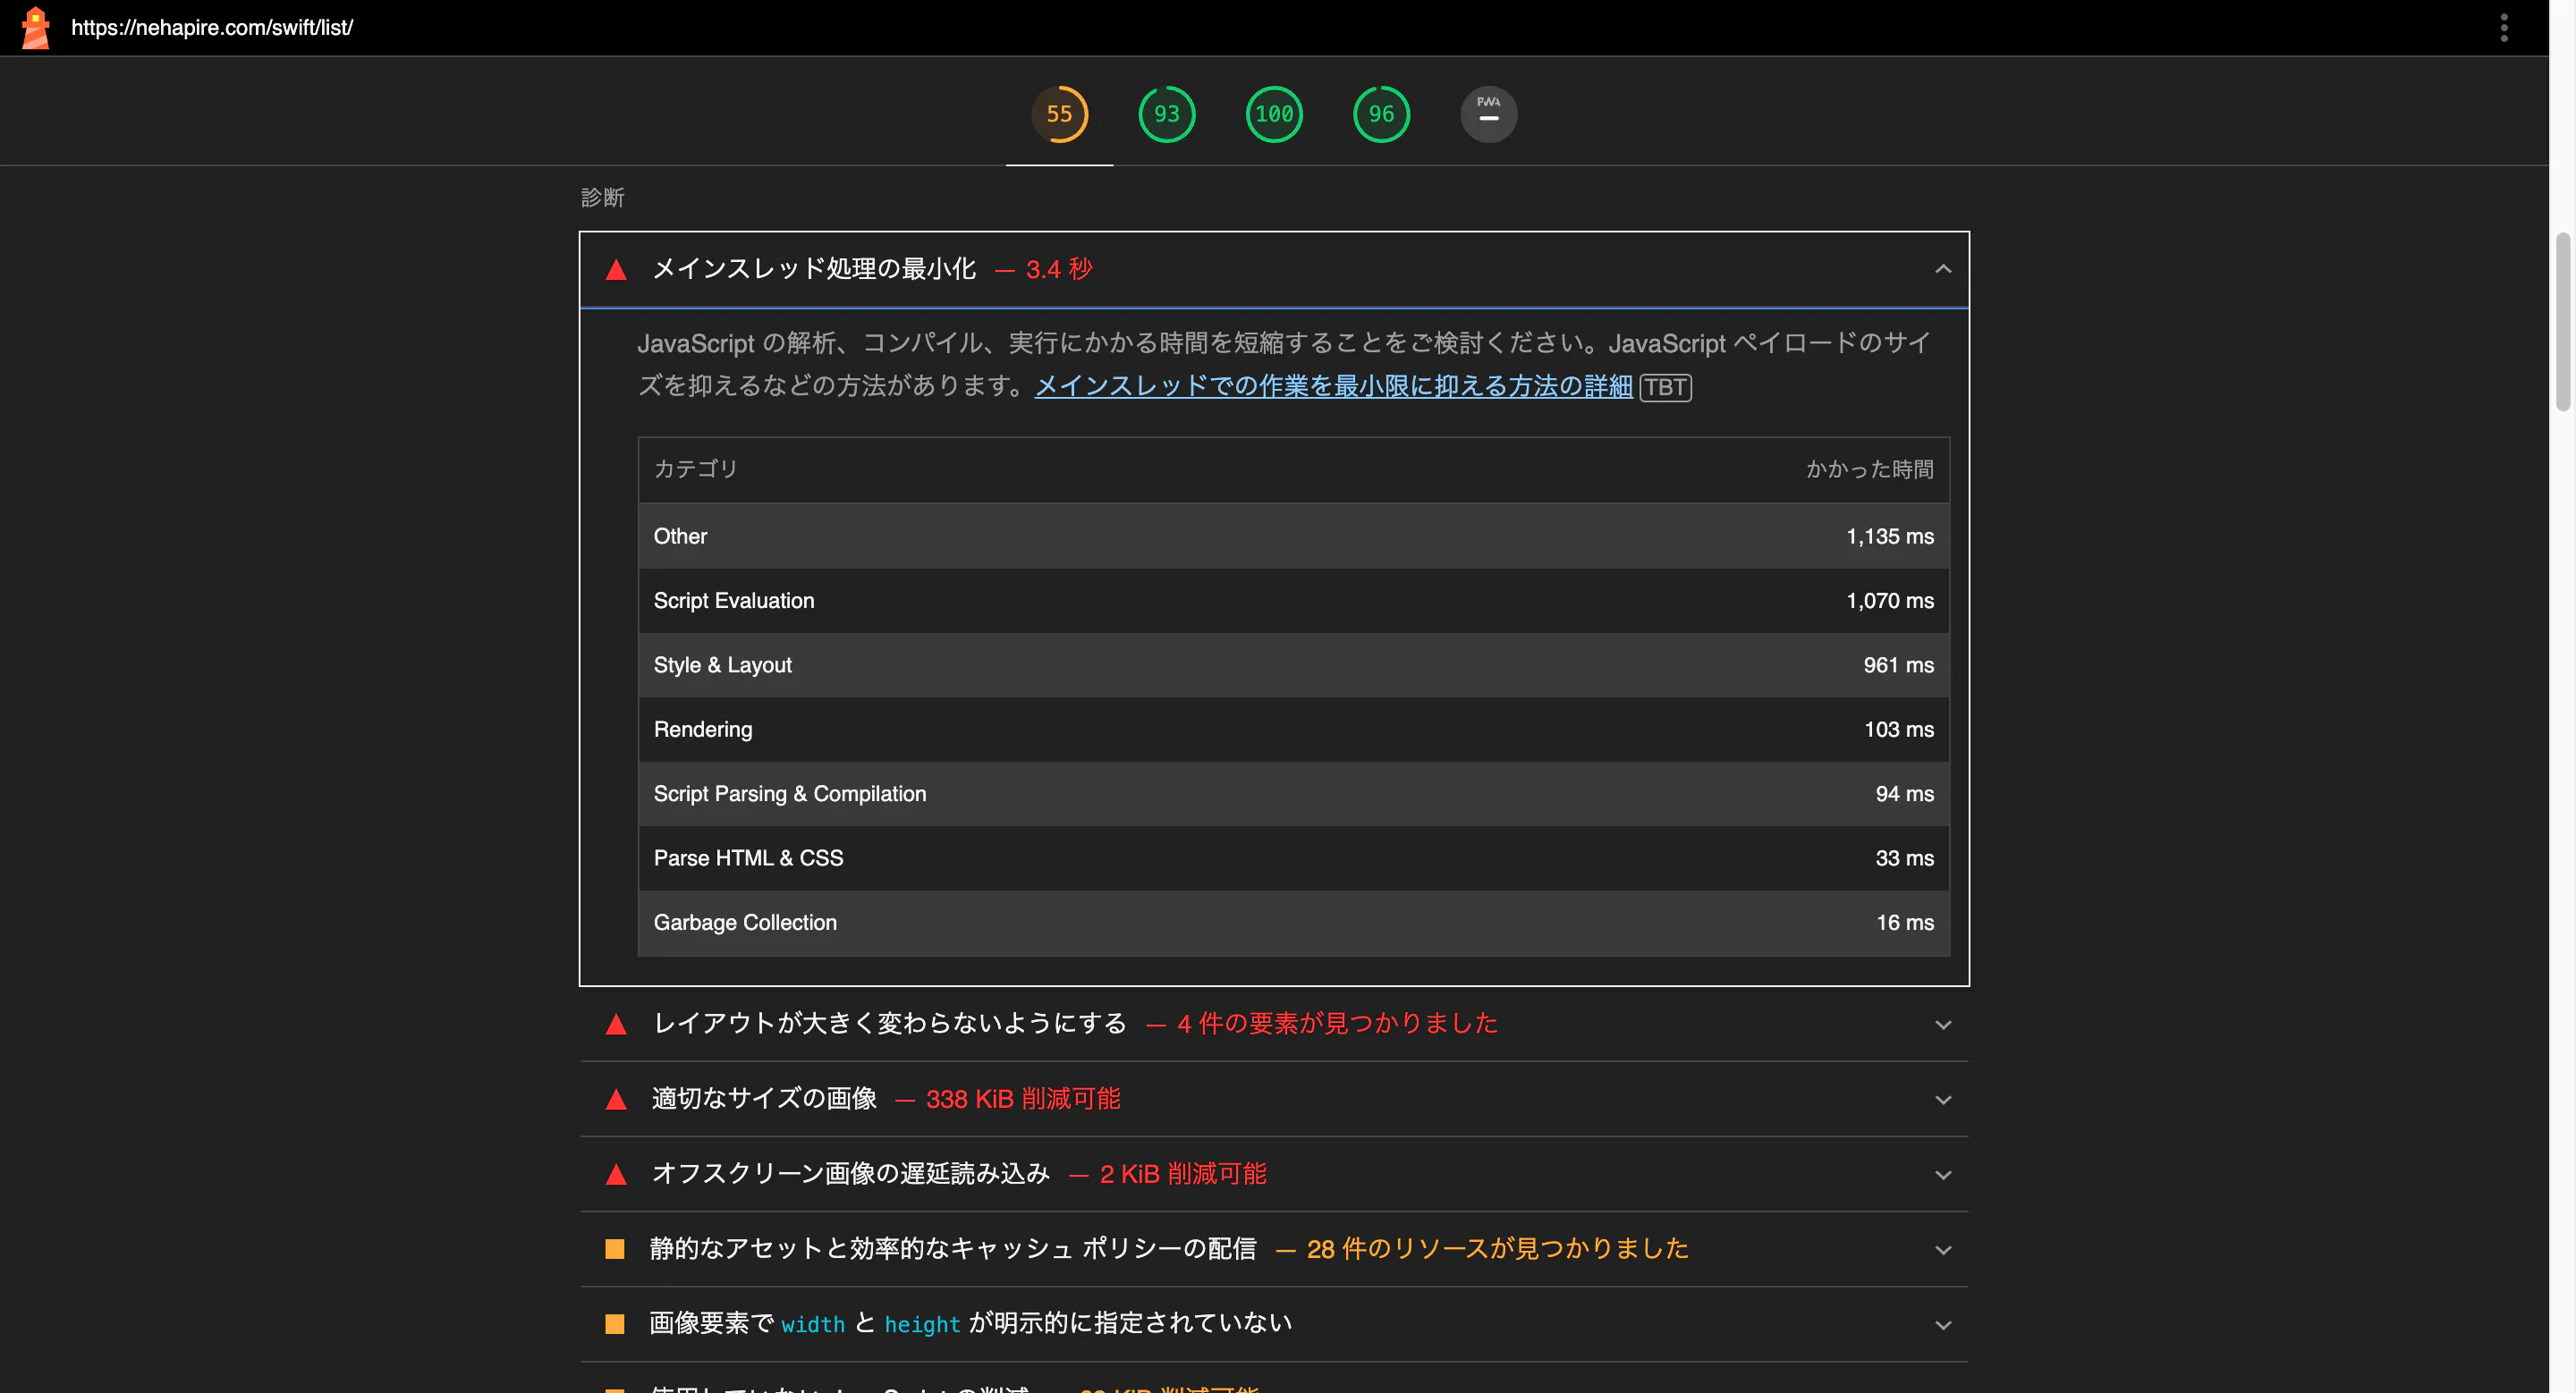Click the report URL nehapire.com/swift/list/
The image size is (2576, 1393).
click(212, 27)
